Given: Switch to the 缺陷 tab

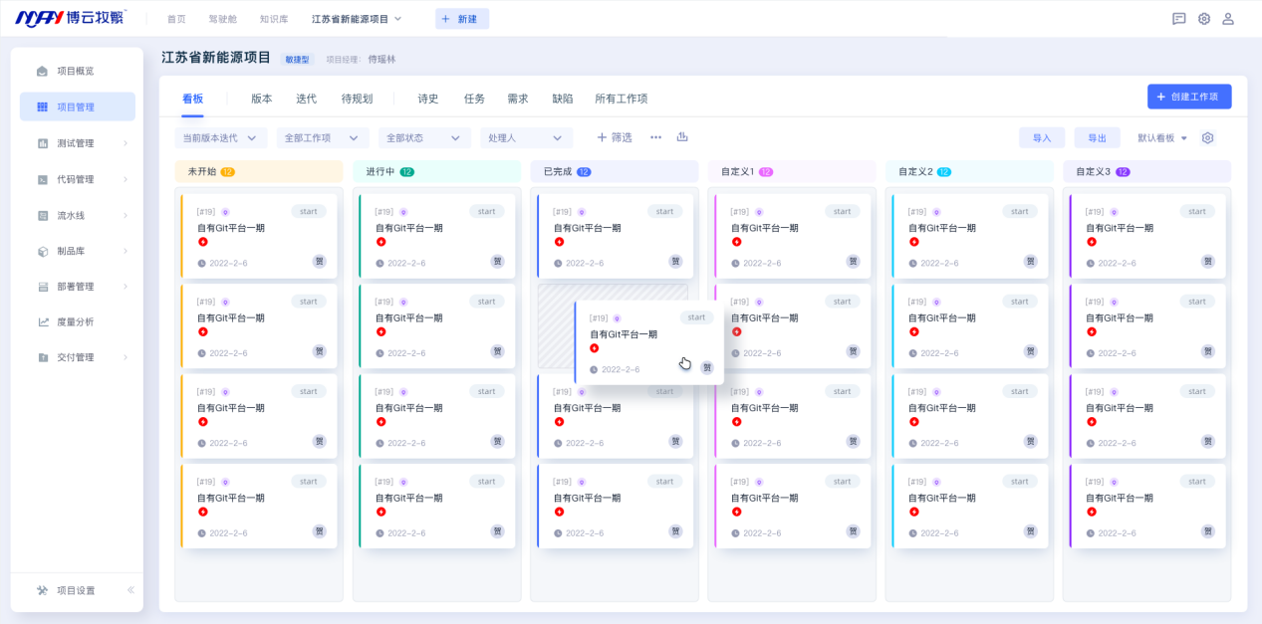Looking at the screenshot, I should (x=563, y=99).
